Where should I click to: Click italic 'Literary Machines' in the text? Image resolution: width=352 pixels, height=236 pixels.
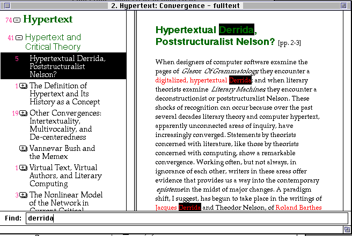(x=238, y=89)
